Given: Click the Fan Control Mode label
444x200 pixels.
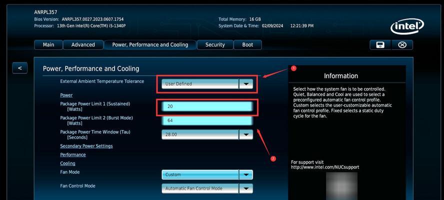Looking at the screenshot, I should coord(77,186).
